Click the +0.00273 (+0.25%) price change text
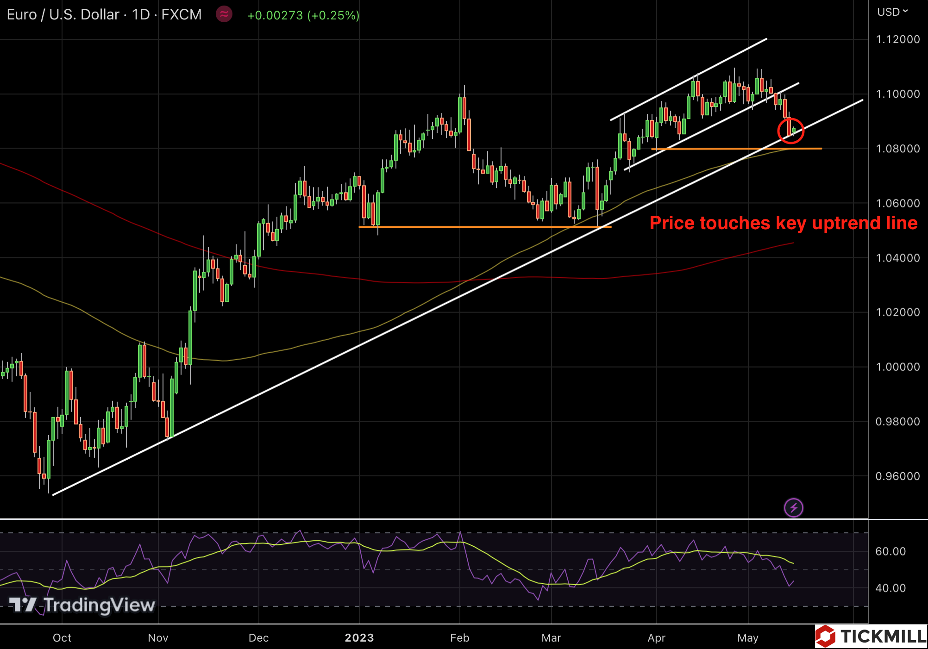 pos(303,15)
